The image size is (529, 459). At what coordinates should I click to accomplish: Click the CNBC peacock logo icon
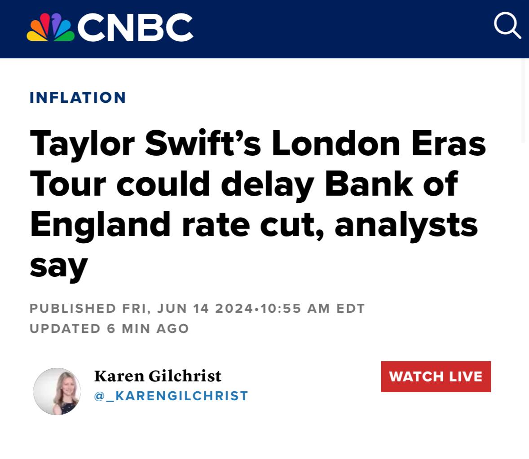pos(50,28)
